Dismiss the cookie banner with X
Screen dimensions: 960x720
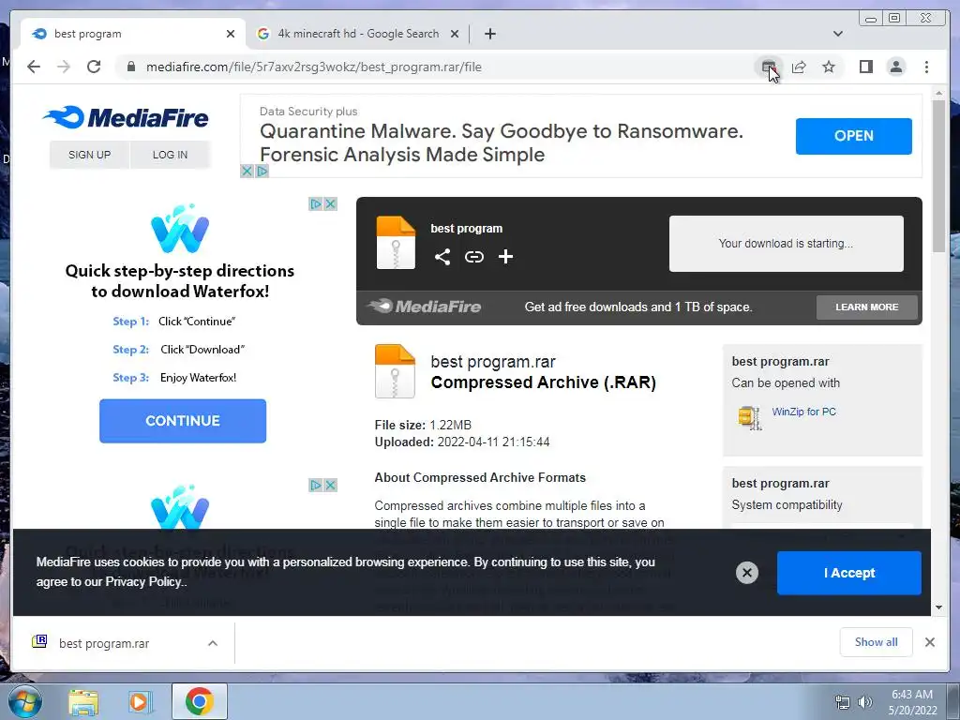[747, 573]
